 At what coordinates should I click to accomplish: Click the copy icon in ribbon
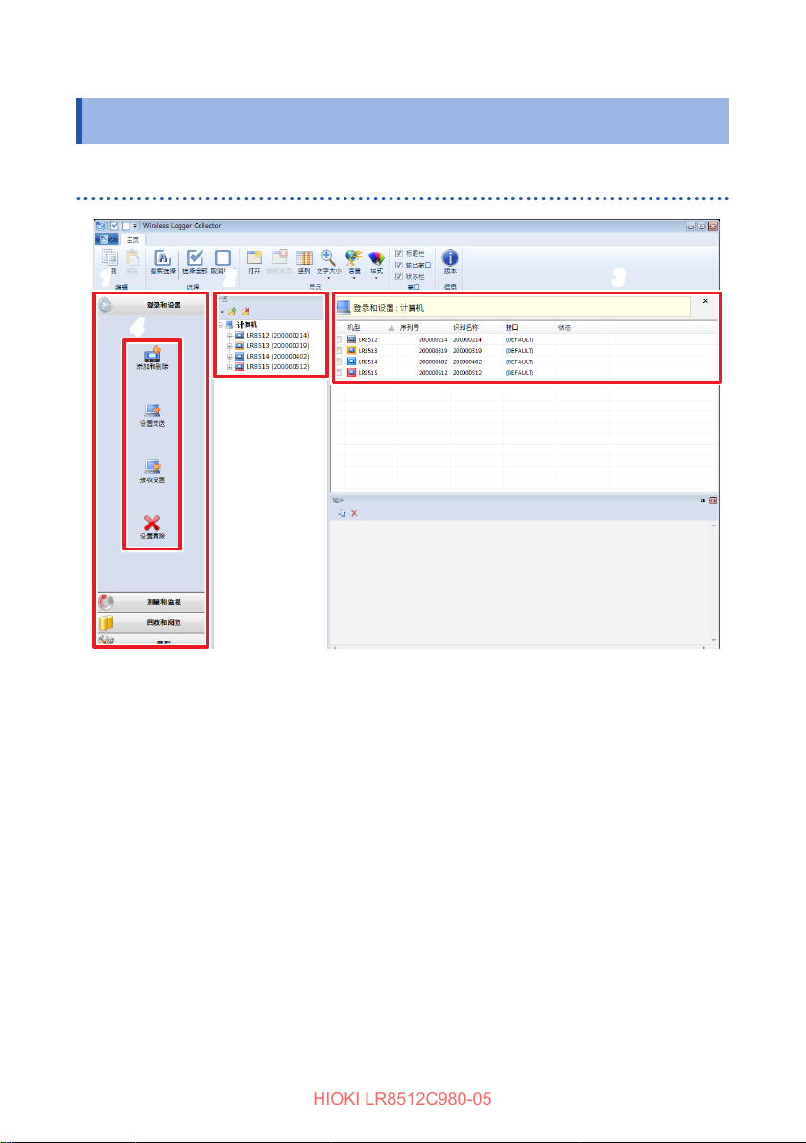click(109, 257)
